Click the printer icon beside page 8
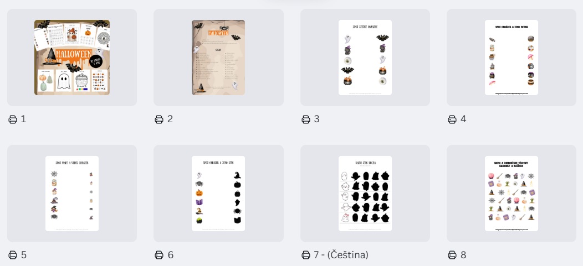583x266 pixels. coord(452,255)
